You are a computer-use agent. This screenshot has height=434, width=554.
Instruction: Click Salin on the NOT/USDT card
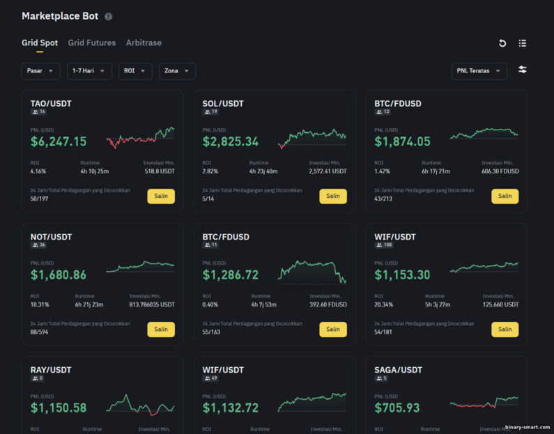coord(161,329)
